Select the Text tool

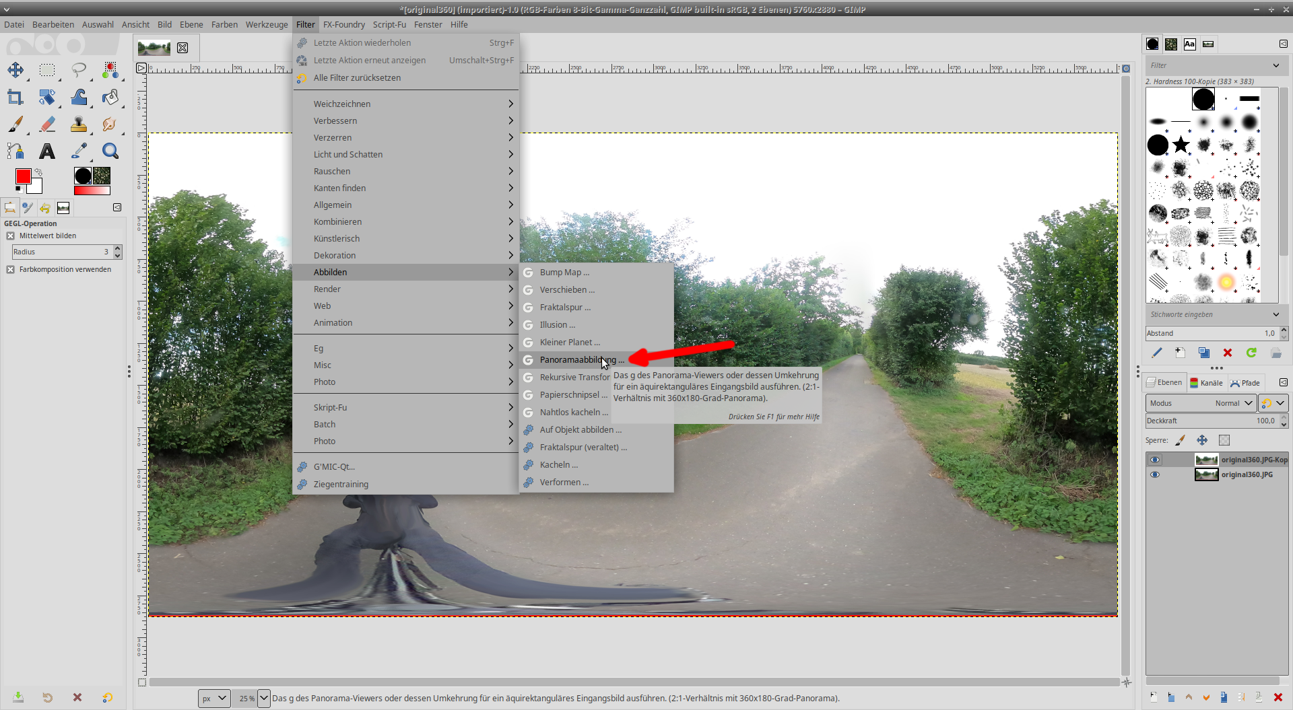[x=46, y=151]
